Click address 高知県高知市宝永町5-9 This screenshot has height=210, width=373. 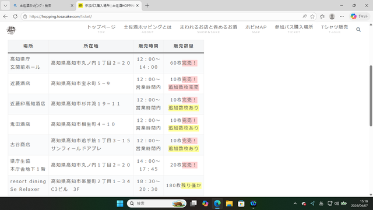pyautogui.click(x=80, y=83)
